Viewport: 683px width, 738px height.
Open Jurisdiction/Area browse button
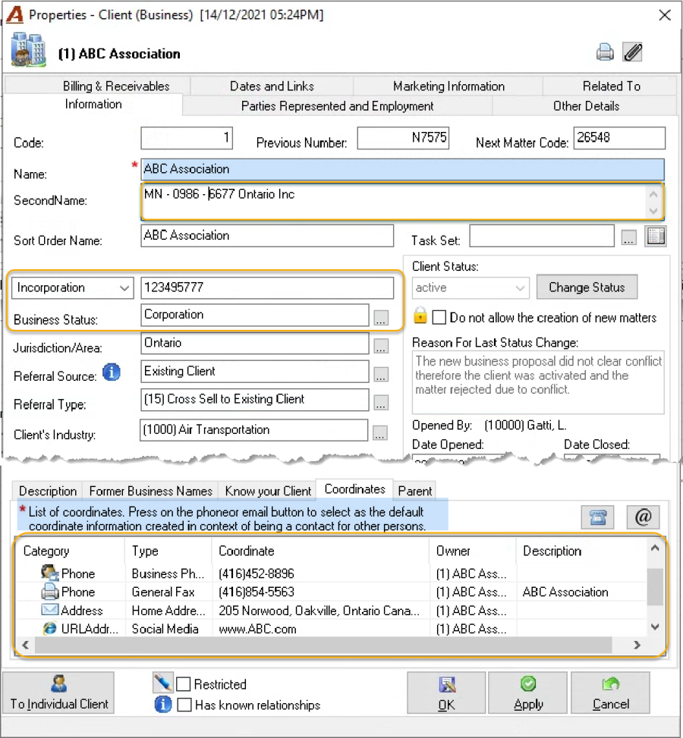click(381, 347)
